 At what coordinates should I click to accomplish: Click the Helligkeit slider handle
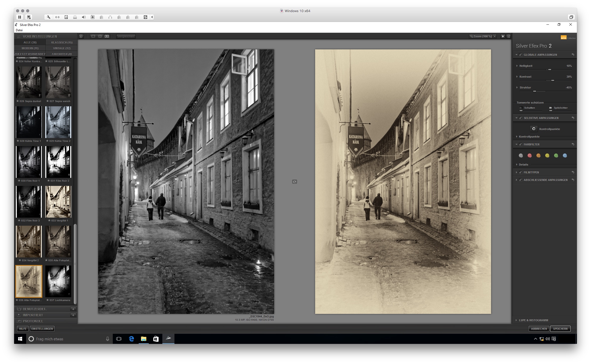point(550,70)
